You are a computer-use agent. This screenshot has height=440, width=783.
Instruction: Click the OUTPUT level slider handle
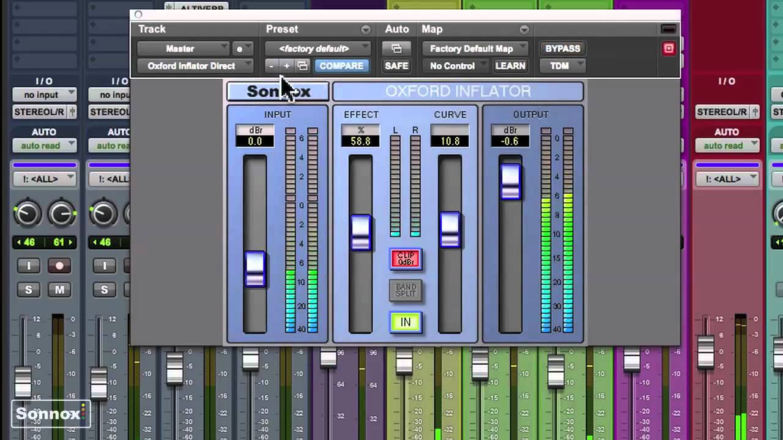(x=510, y=182)
